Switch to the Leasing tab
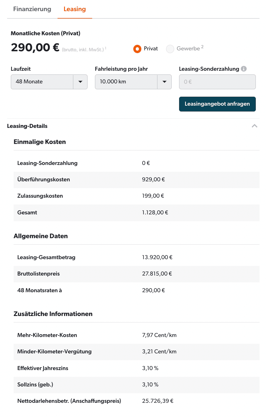266x417 pixels. (x=75, y=9)
